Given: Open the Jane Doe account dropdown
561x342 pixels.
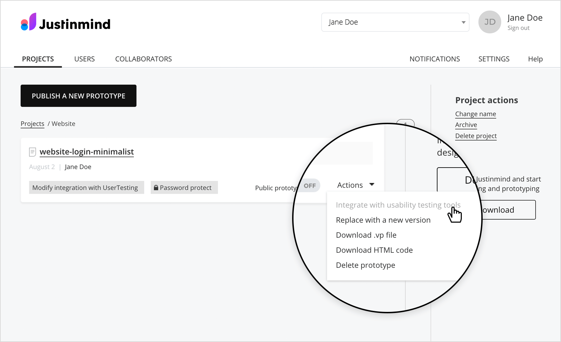Looking at the screenshot, I should [395, 22].
